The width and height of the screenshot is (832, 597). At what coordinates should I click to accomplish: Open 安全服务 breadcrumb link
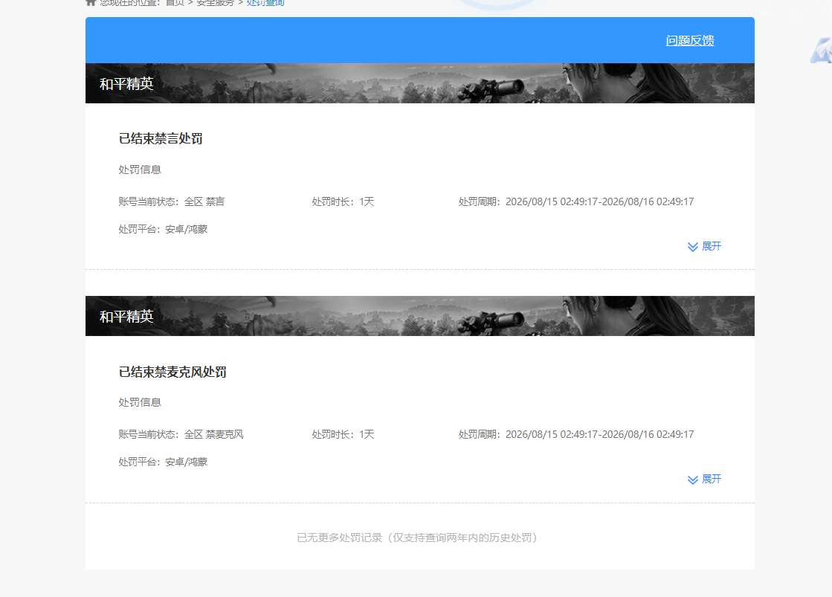click(216, 3)
